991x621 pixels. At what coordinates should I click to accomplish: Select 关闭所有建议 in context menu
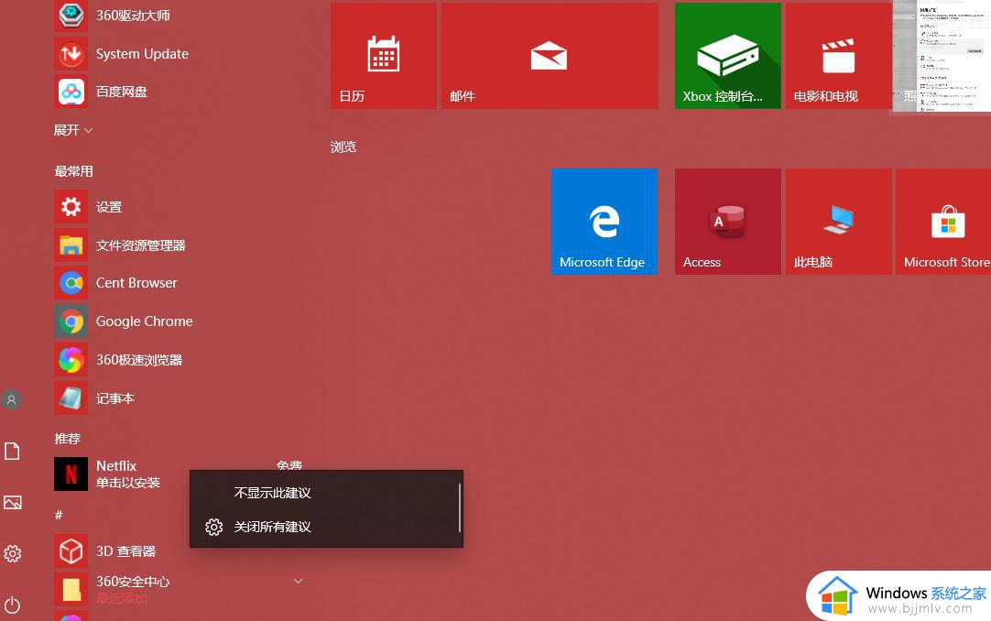coord(326,527)
